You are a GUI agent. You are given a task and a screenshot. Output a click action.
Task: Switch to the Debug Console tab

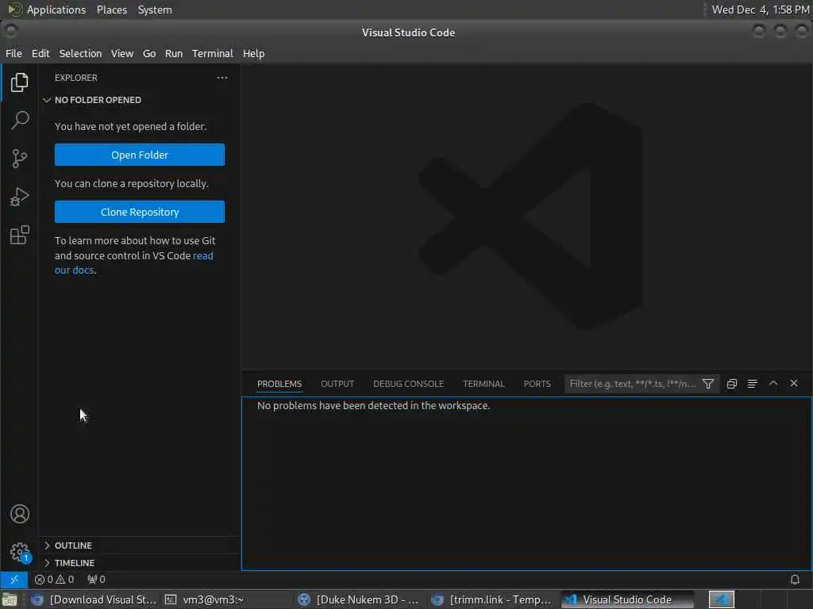point(409,384)
